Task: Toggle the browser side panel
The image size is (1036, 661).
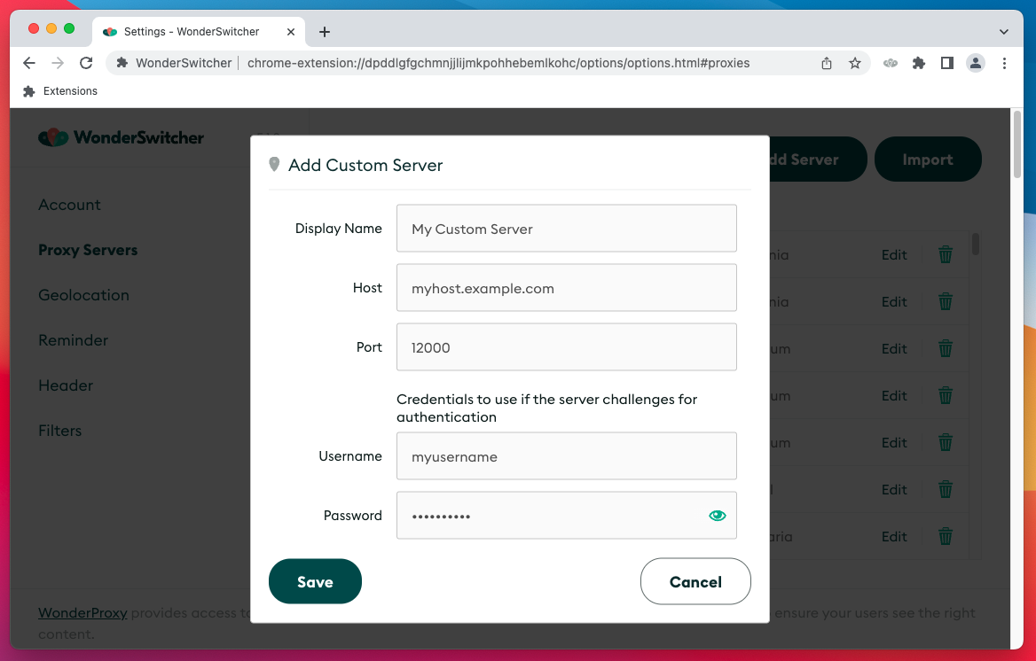Action: tap(946, 63)
